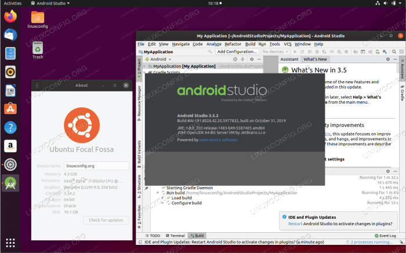Click the Run app play icon
This screenshot has height=253, width=406.
tap(295, 52)
